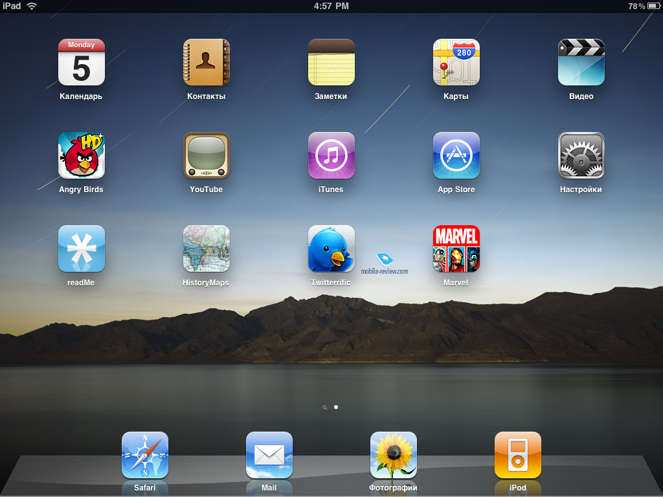This screenshot has width=663, height=497.
Task: Open Safari from the dock
Action: tap(145, 455)
